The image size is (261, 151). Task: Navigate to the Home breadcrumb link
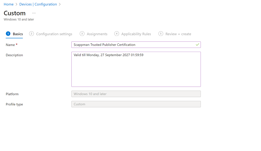coord(9,4)
